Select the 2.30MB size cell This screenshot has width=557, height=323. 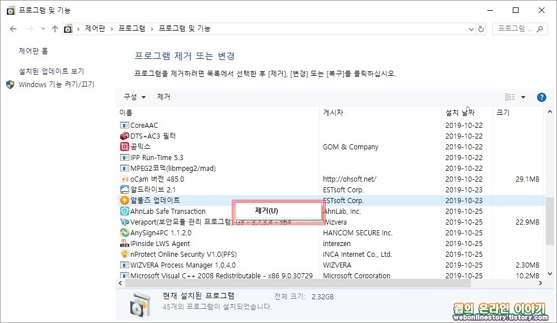[x=527, y=265]
